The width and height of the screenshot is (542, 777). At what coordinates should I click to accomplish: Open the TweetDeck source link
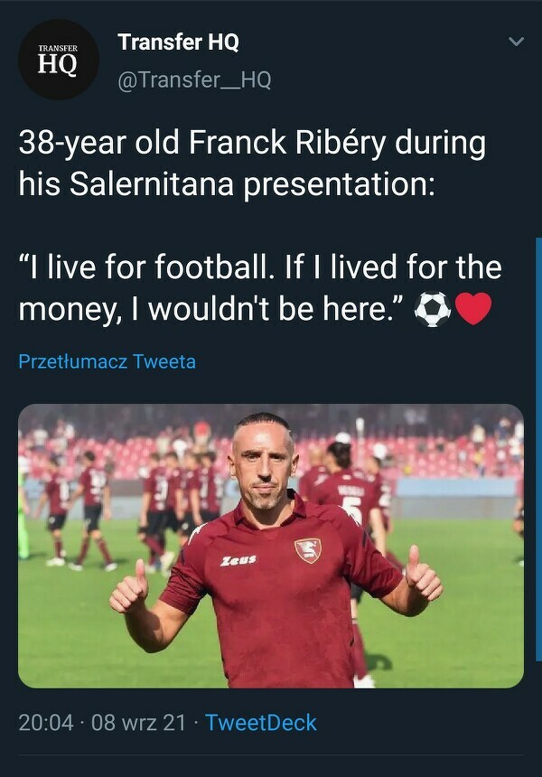[261, 723]
